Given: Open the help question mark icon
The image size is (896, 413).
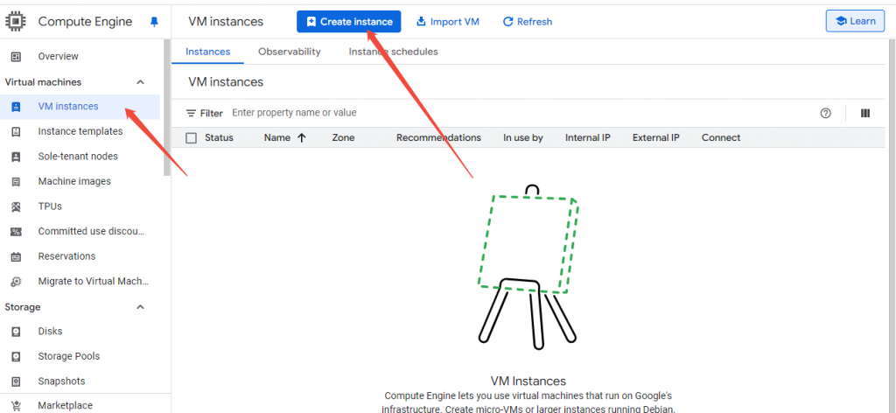Looking at the screenshot, I should [825, 113].
